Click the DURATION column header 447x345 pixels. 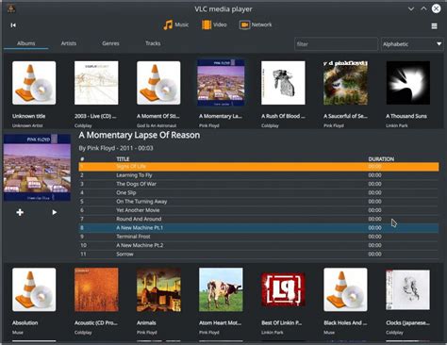[x=381, y=159]
